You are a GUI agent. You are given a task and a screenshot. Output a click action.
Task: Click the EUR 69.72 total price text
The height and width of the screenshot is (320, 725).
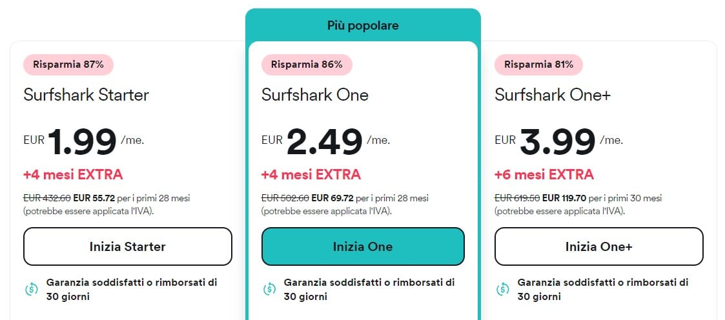[332, 199]
